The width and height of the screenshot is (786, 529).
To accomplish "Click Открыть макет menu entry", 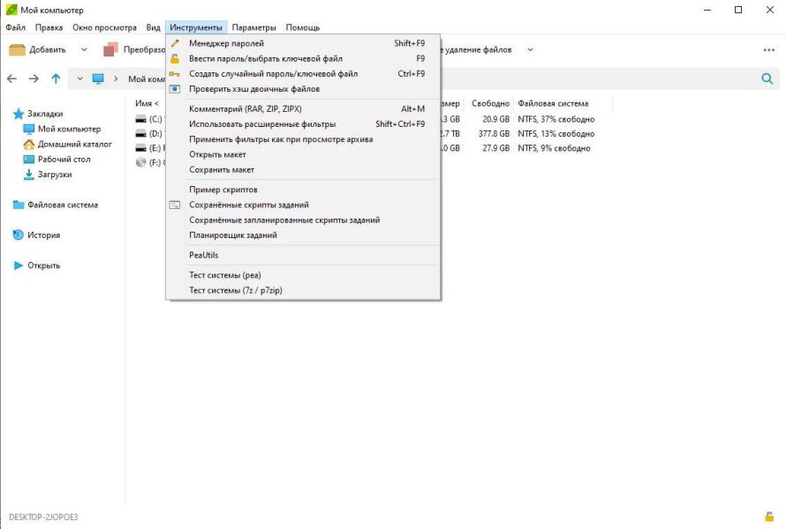I will pyautogui.click(x=303, y=154).
